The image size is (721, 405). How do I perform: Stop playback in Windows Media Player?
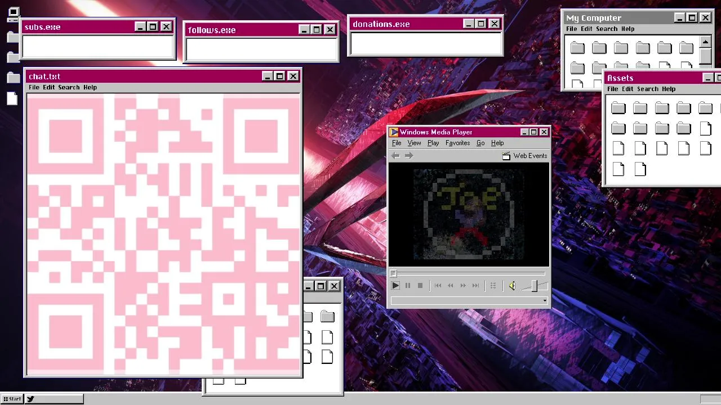click(x=420, y=286)
